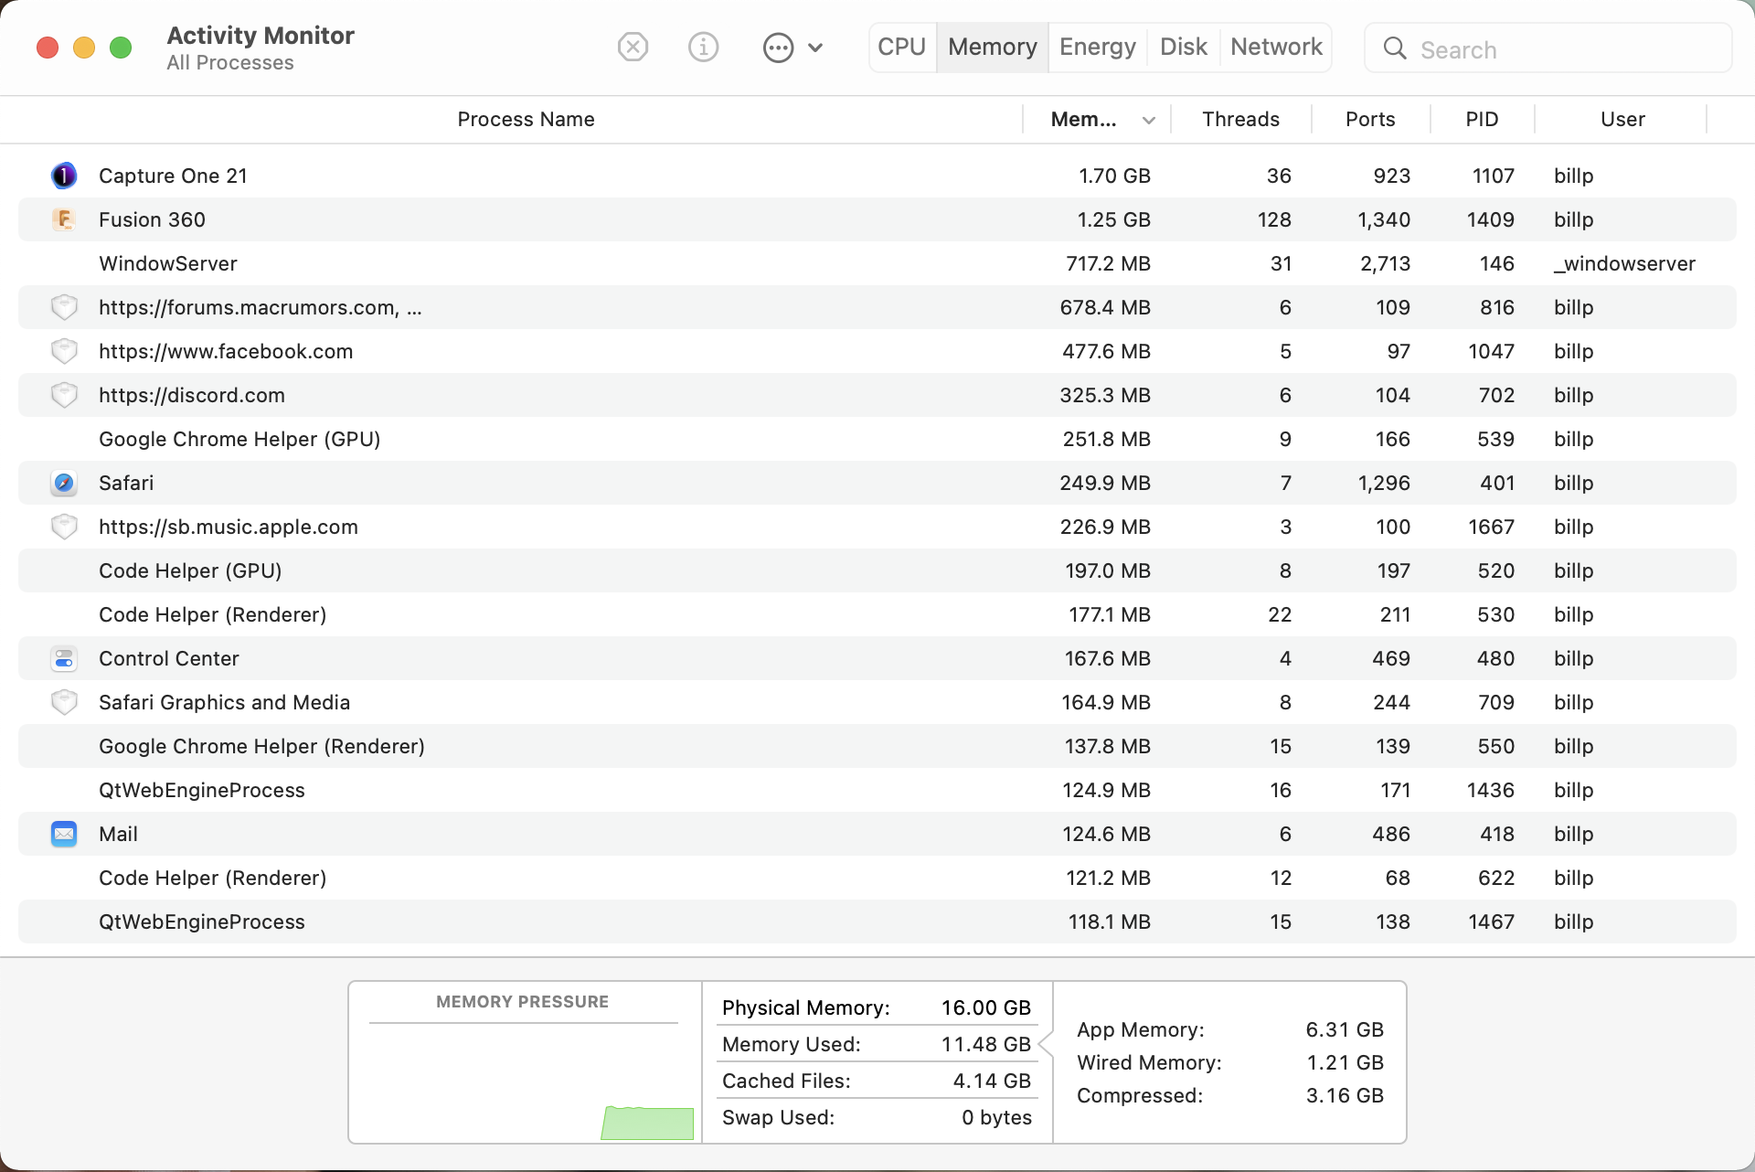Viewport: 1755px width, 1172px height.
Task: Click the Physical Memory 16.00 GB value
Action: pos(986,1007)
